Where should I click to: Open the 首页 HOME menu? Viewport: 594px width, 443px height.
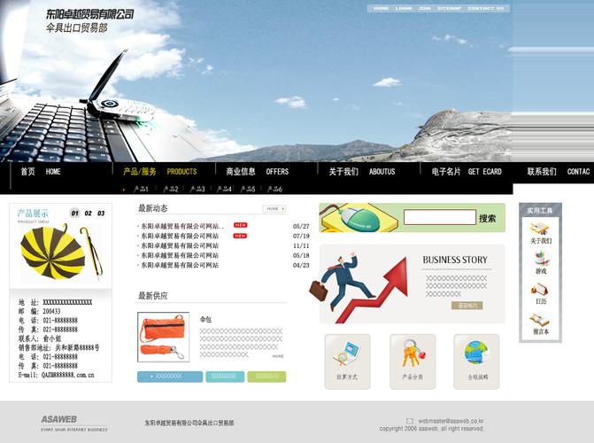41,171
